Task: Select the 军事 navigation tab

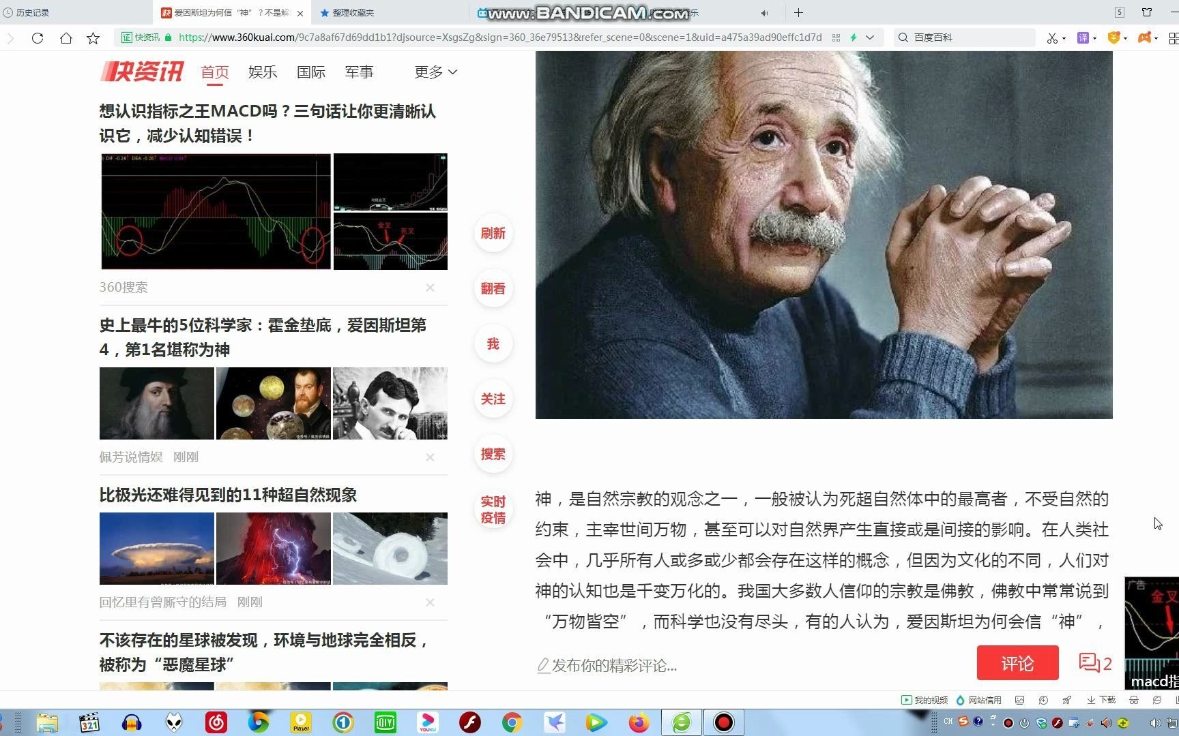Action: [359, 72]
